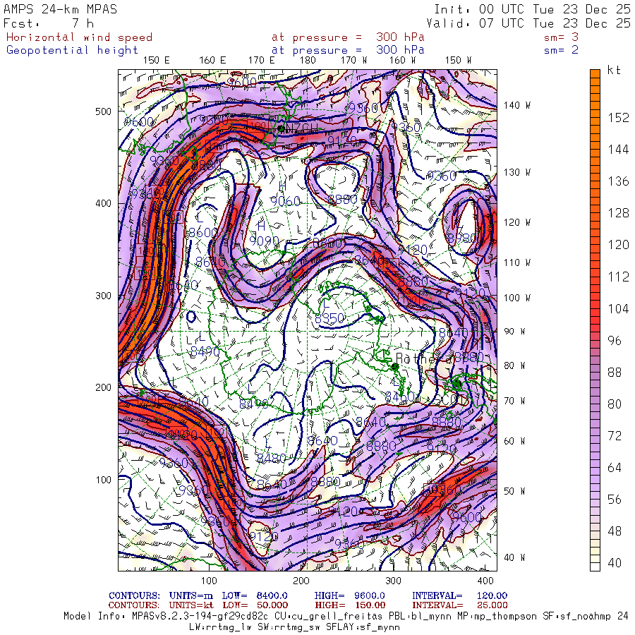Viewport: 635px width, 635px height.
Task: Click the "SF:sf_noahmp" model info entry
Action: (x=576, y=617)
